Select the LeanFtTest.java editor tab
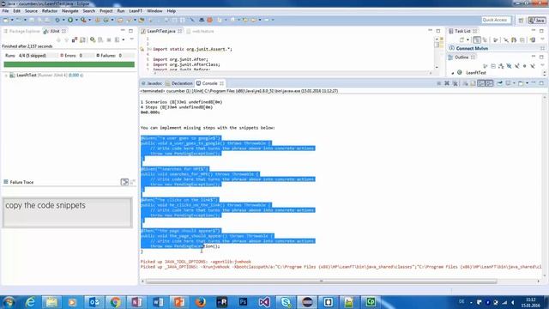This screenshot has height=309, width=549. pyautogui.click(x=161, y=31)
